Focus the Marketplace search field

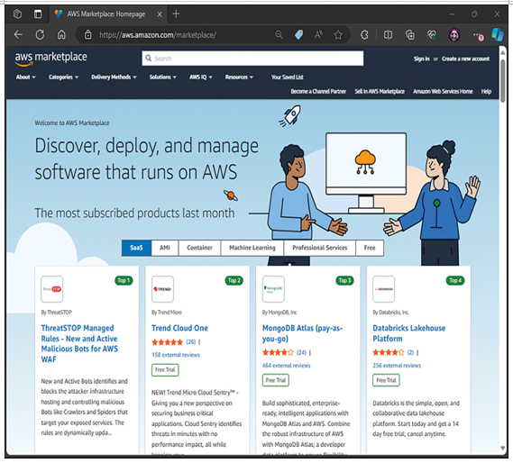click(x=252, y=59)
